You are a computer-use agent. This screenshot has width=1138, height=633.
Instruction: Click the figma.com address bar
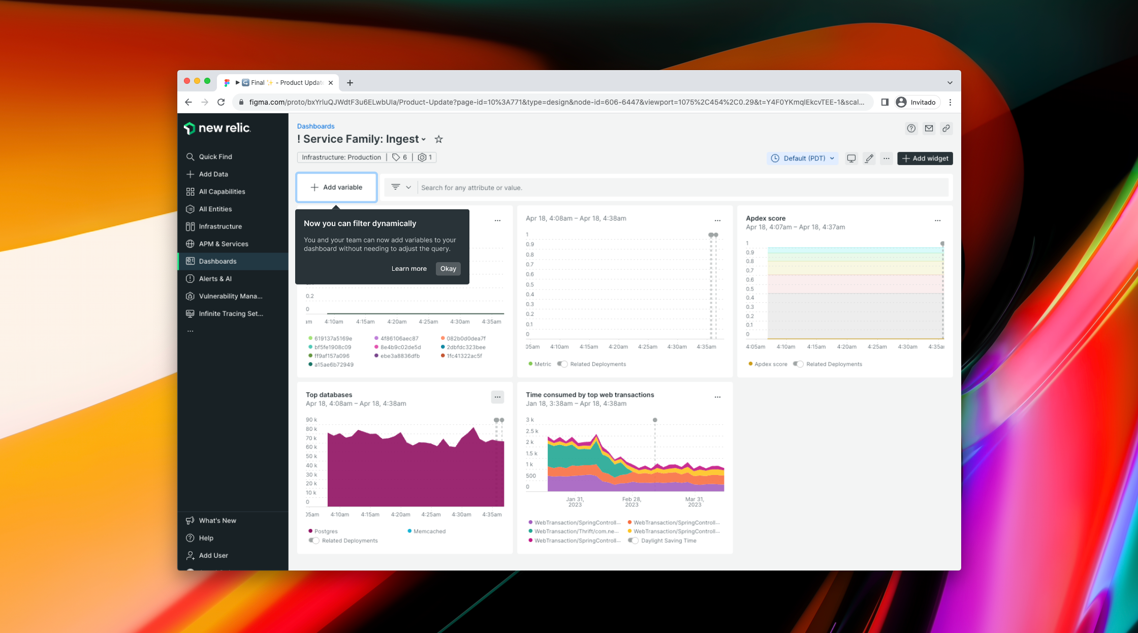[553, 102]
